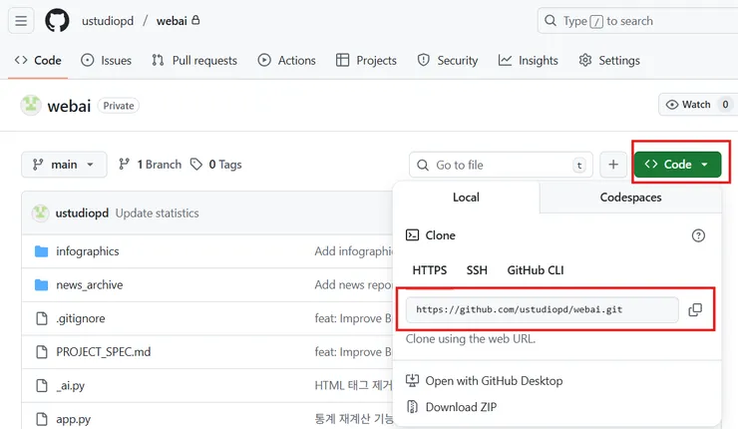Screen dimensions: 738x429
Task: Click the 'Clone using the web URL.' text
Action: [471, 339]
